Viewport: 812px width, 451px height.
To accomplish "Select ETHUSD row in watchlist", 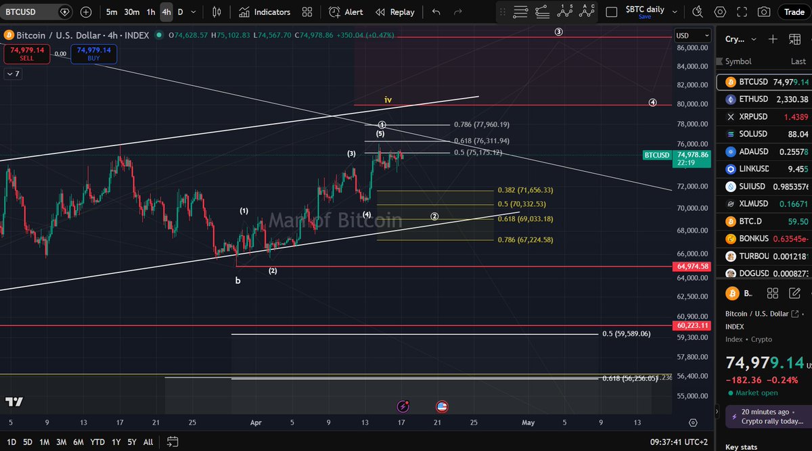I will [x=764, y=99].
